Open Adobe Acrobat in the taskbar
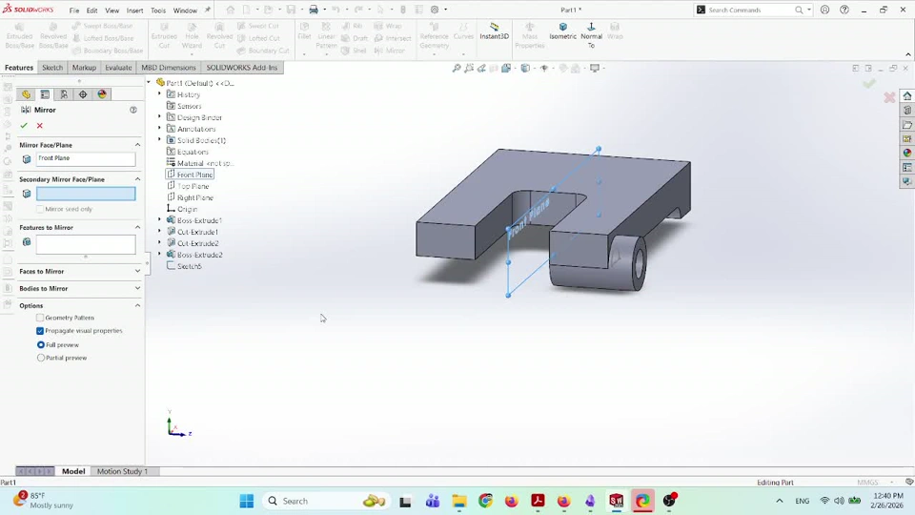 (538, 501)
